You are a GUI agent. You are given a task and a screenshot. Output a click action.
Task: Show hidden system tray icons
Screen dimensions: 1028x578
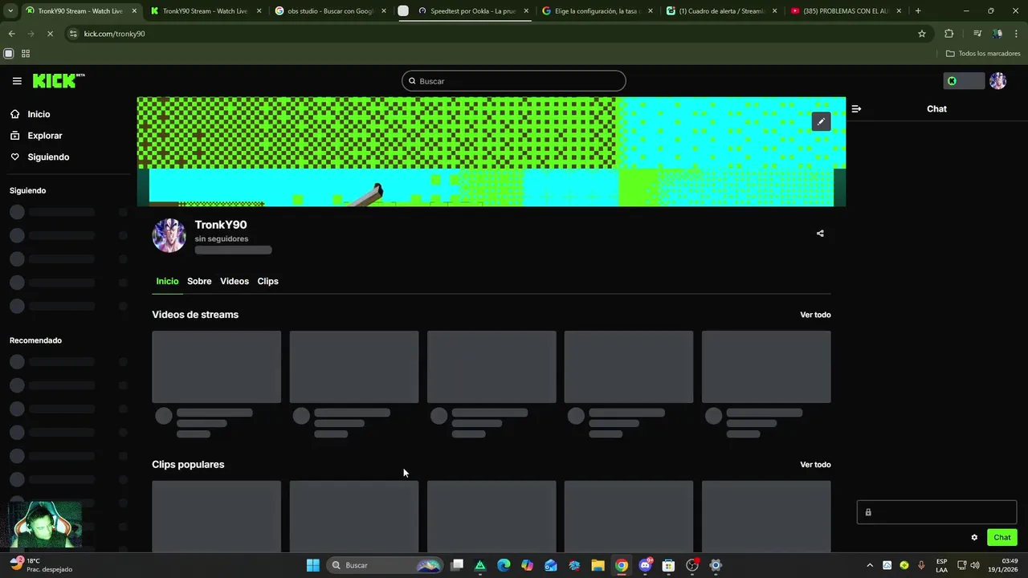[869, 565]
